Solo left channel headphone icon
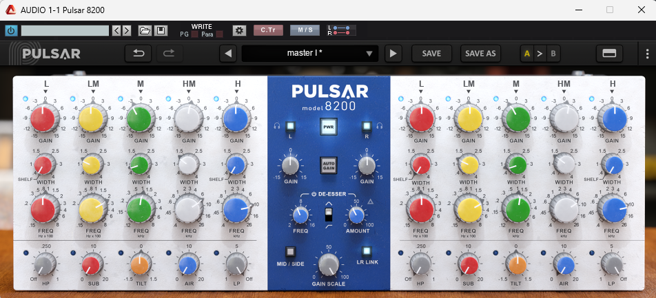Screen dimensions: 656x298 pos(276,125)
